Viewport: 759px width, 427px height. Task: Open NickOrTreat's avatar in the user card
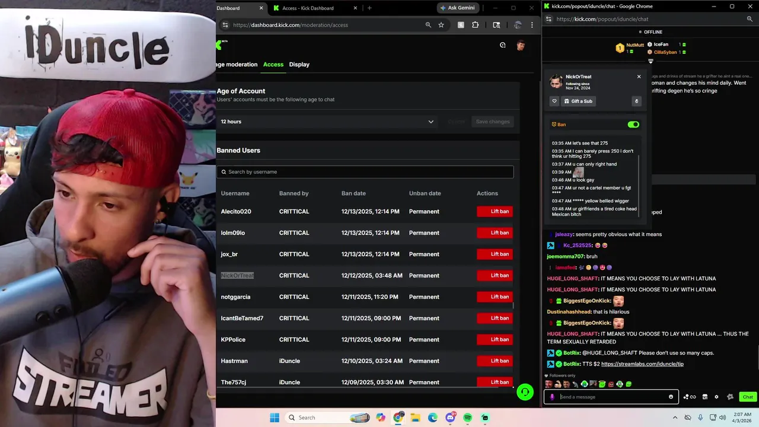point(556,81)
